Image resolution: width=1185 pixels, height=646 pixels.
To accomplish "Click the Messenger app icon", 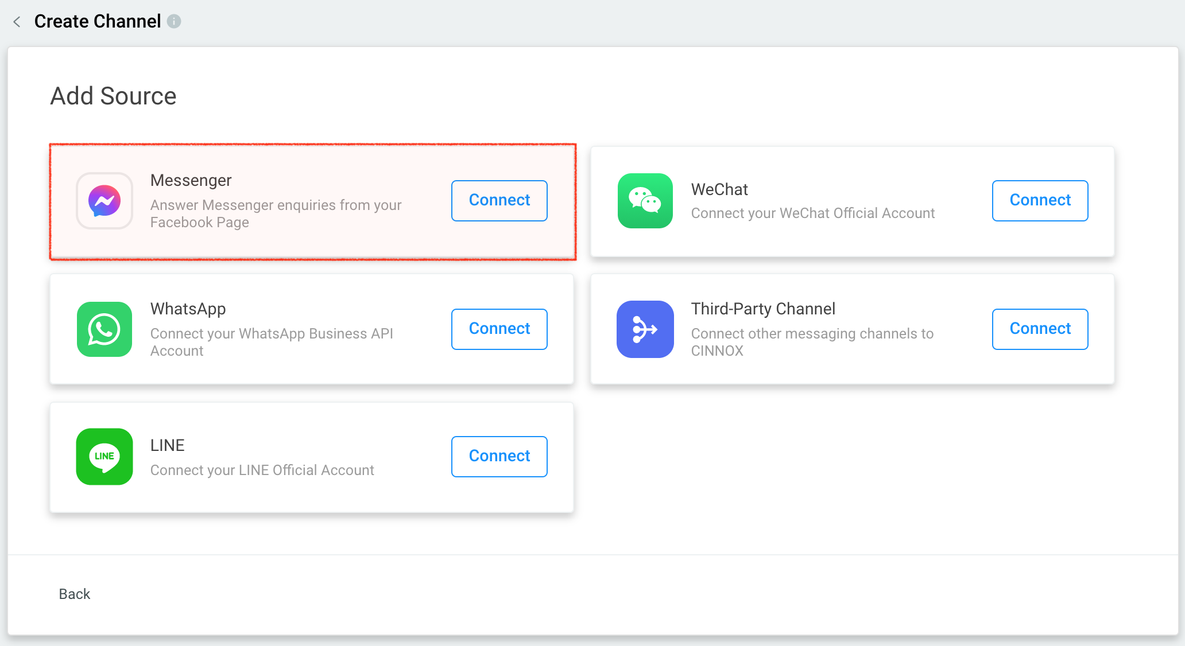I will pos(104,201).
